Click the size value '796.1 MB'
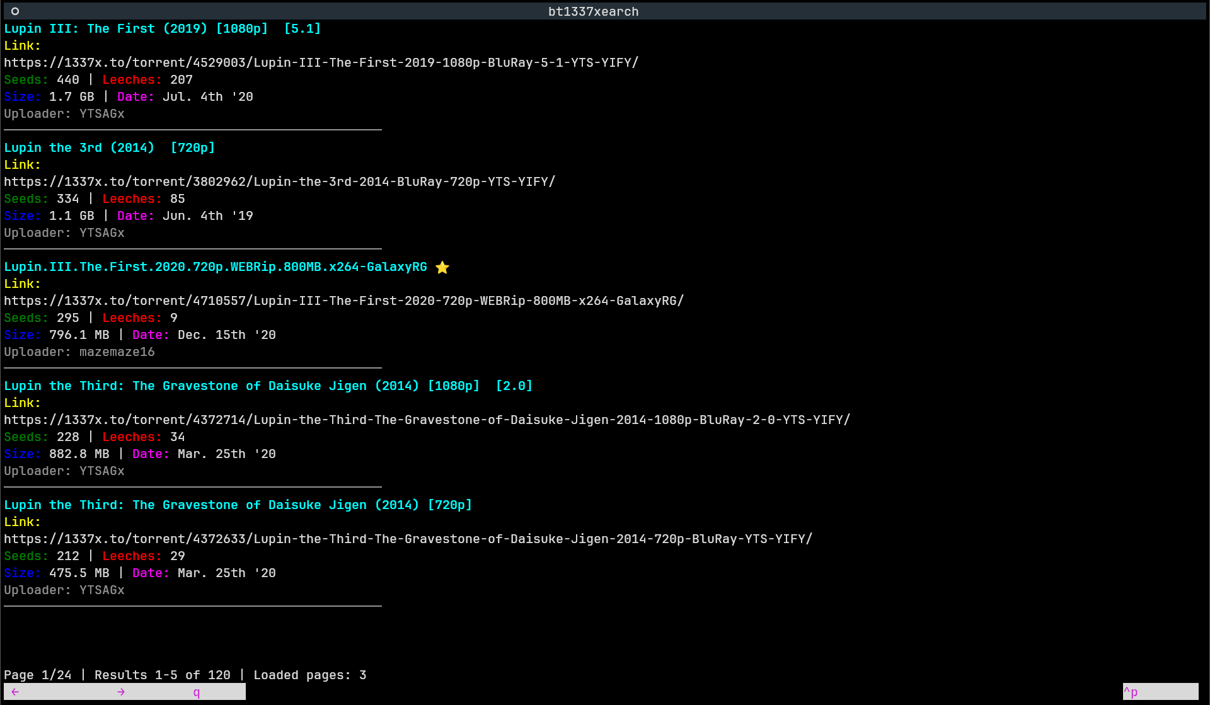This screenshot has height=705, width=1210. (x=79, y=335)
